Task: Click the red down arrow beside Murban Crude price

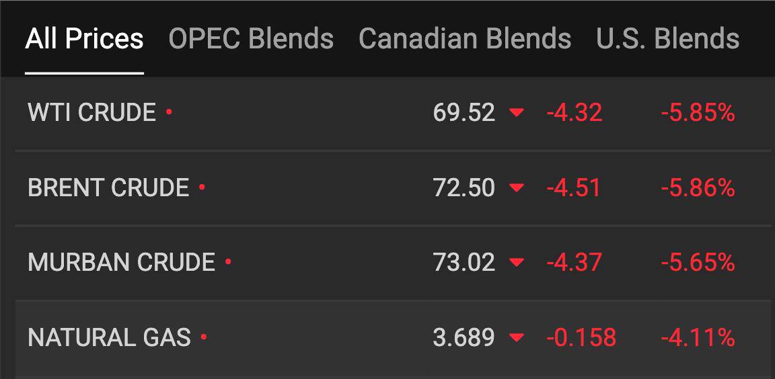Action: pos(517,263)
